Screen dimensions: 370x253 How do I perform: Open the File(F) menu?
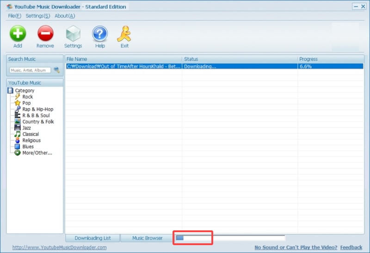coord(15,16)
